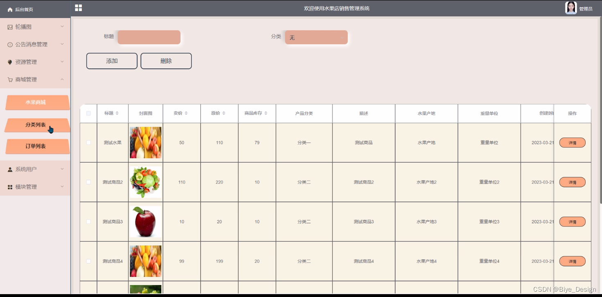Open 详情 for 测试商品4 row
This screenshot has height=297, width=602.
tap(572, 261)
